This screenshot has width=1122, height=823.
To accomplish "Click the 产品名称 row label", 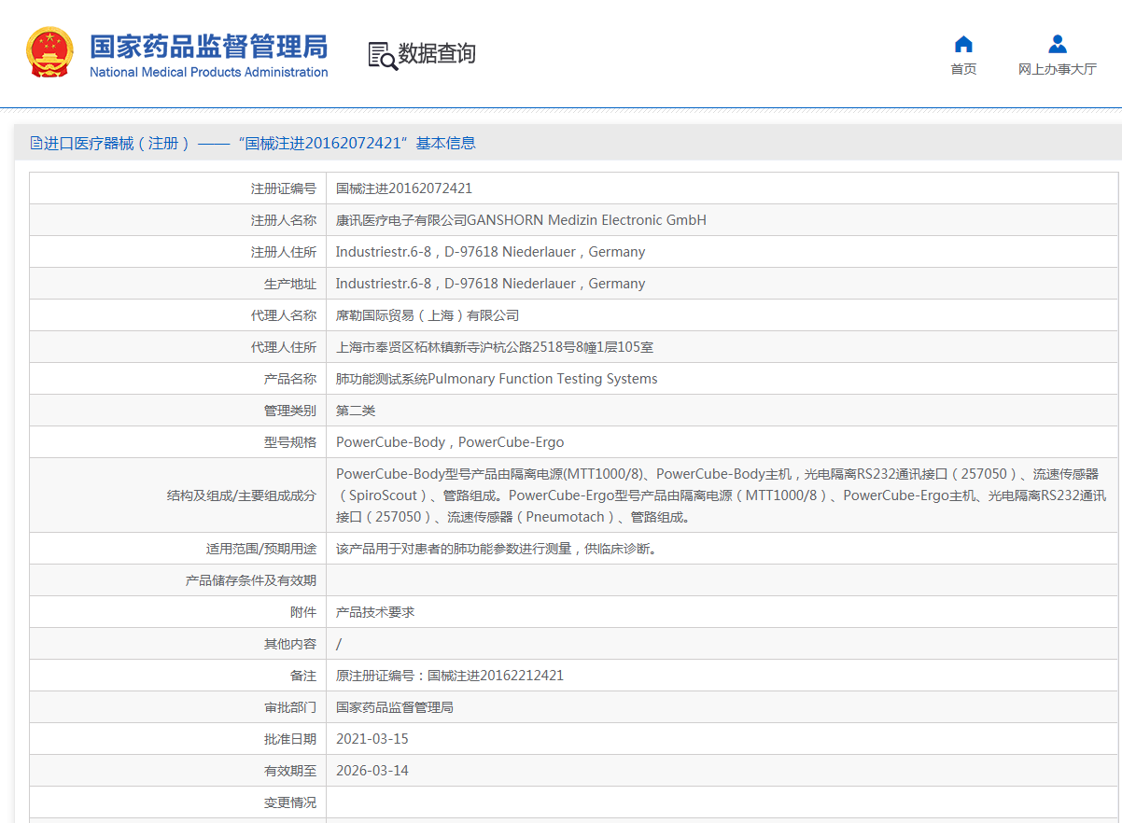I will coord(290,379).
